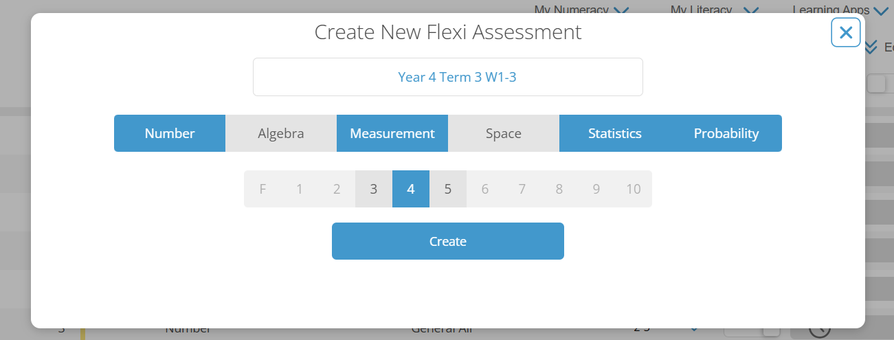Enable the Space strand
Screen dimensions: 894x340
[x=504, y=133]
